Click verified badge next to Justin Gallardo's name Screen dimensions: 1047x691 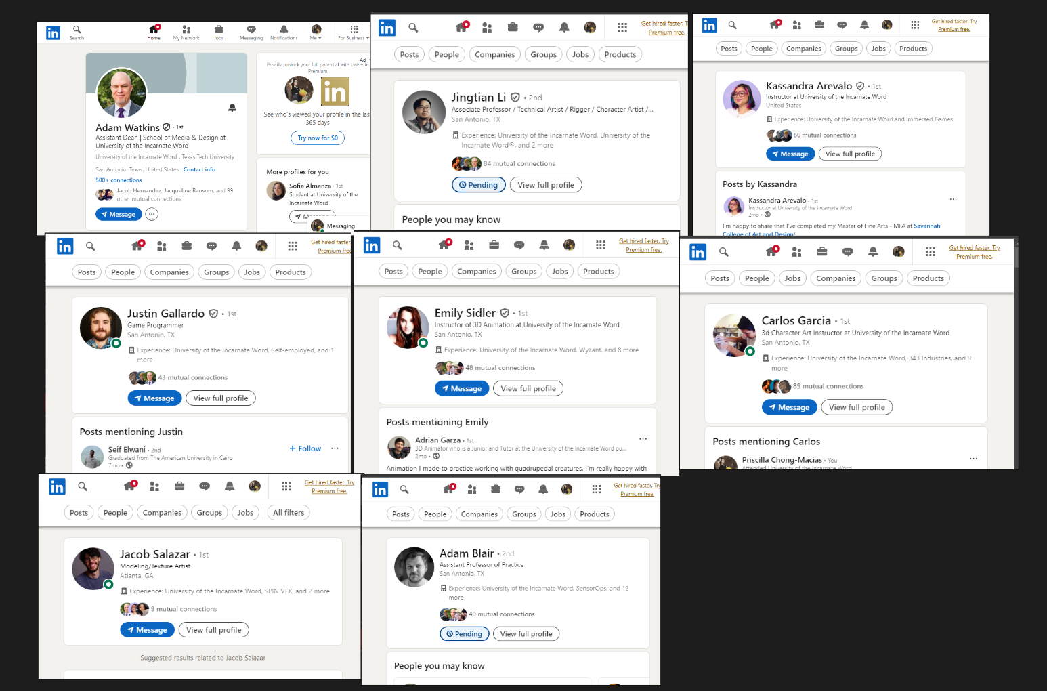click(213, 314)
